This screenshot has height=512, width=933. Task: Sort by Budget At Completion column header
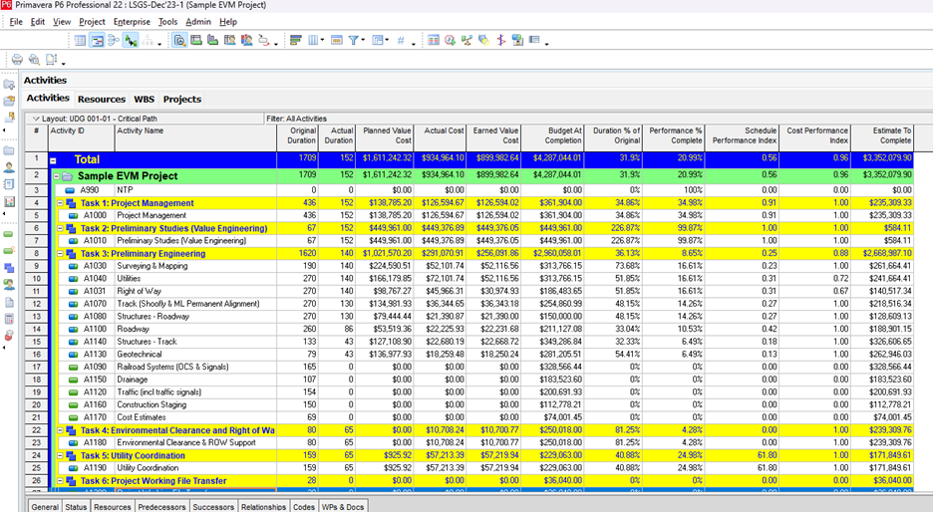tap(553, 137)
